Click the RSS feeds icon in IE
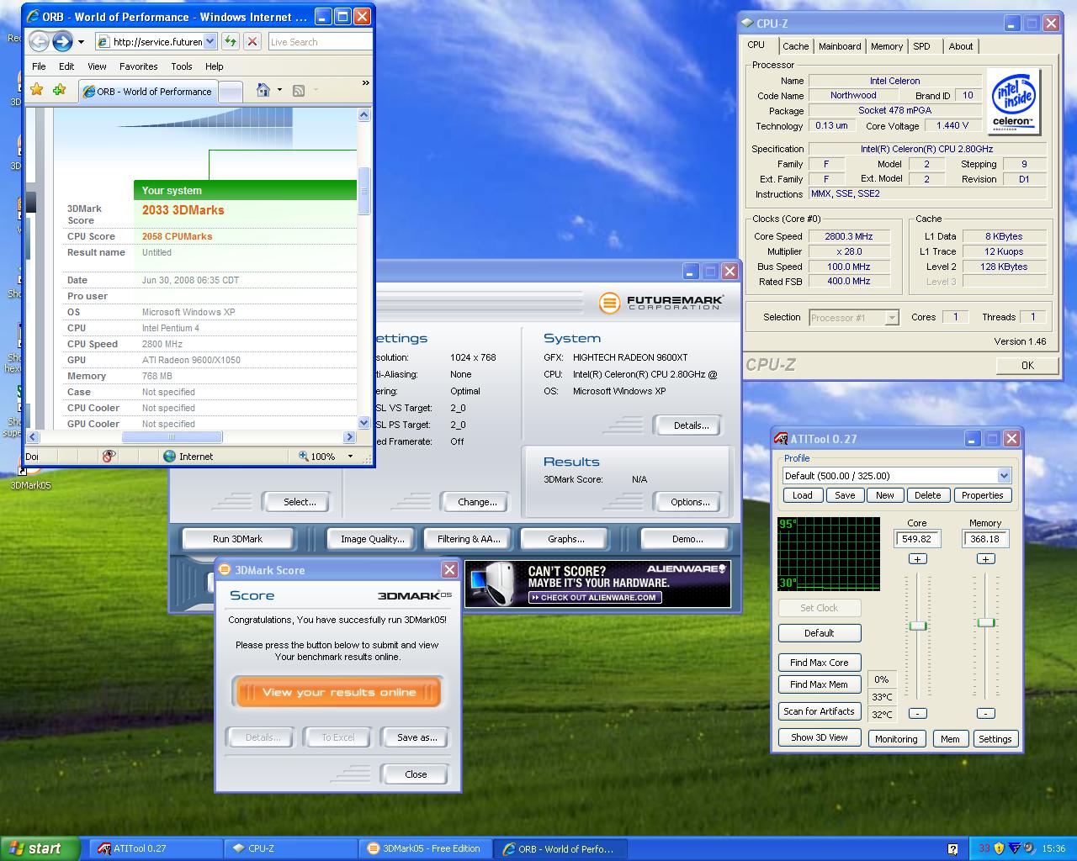 tap(298, 90)
